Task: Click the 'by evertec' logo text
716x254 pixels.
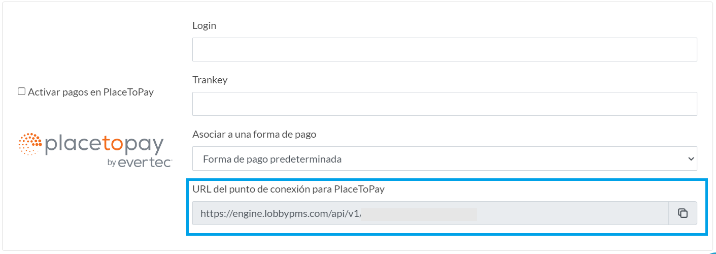Action: click(x=140, y=163)
